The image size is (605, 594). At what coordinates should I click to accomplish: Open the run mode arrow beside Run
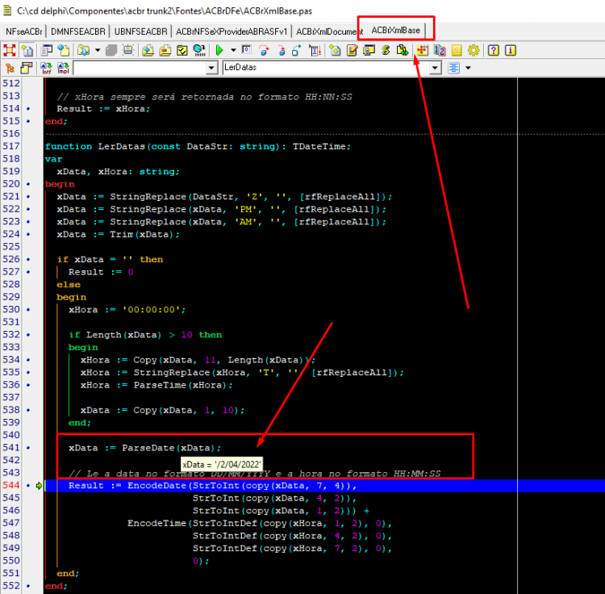coord(233,51)
